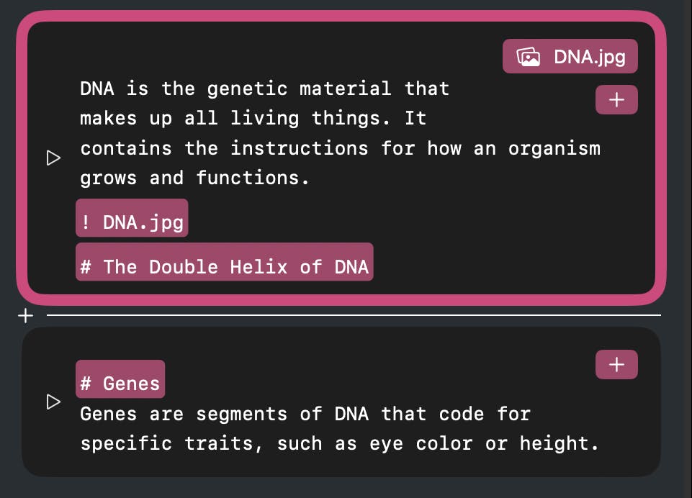Click the plus button in the DNA card
Viewport: 692px width, 498px height.
point(616,100)
